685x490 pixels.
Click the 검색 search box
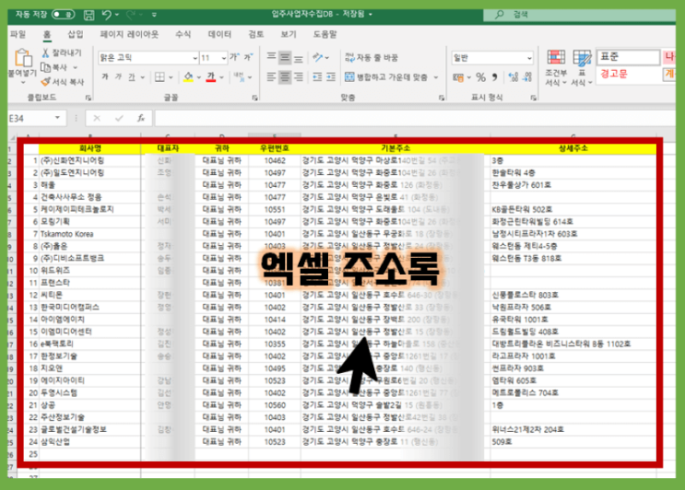tap(579, 15)
